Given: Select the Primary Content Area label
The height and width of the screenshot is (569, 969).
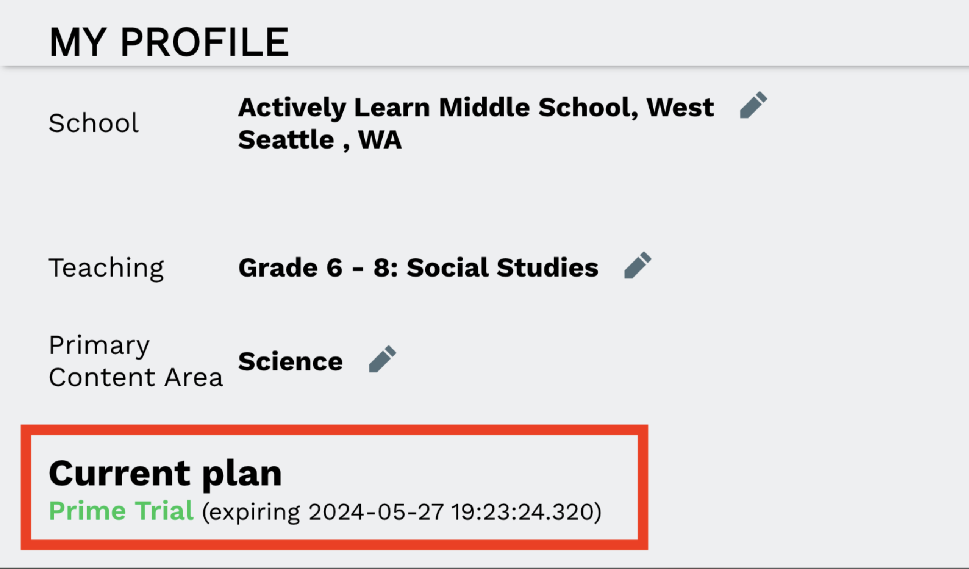Looking at the screenshot, I should (135, 361).
